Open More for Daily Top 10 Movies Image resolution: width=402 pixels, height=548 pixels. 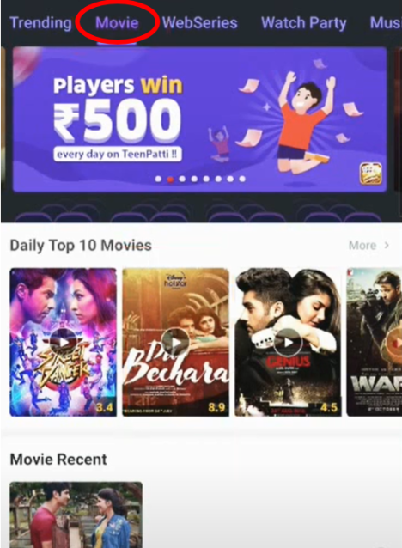click(362, 246)
